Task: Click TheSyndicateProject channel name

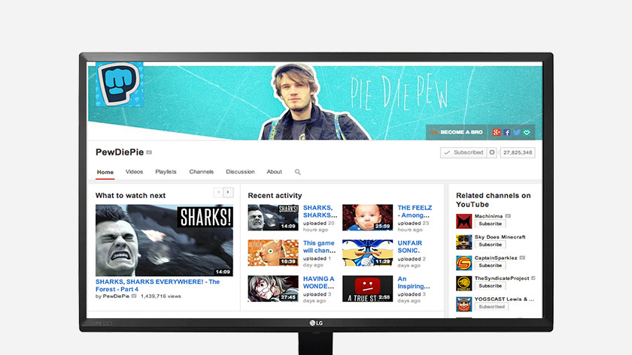Action: pyautogui.click(x=502, y=278)
